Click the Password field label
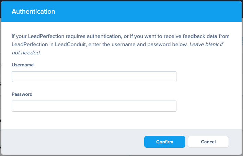243x156 pixels. click(x=22, y=94)
